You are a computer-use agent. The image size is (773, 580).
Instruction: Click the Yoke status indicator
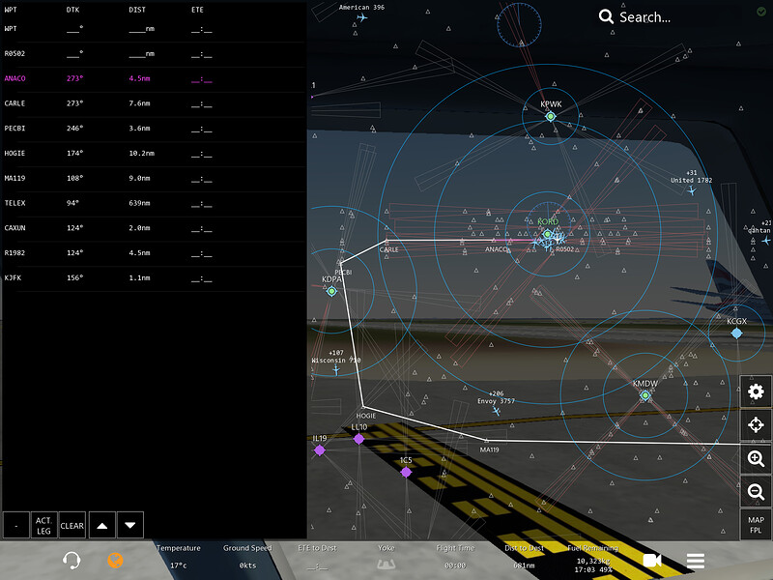(x=386, y=557)
